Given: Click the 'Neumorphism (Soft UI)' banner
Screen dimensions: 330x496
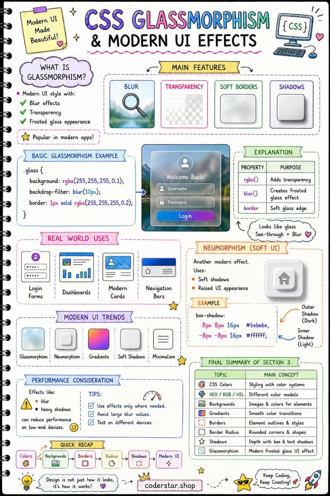Looking at the screenshot, I should pos(242,248).
